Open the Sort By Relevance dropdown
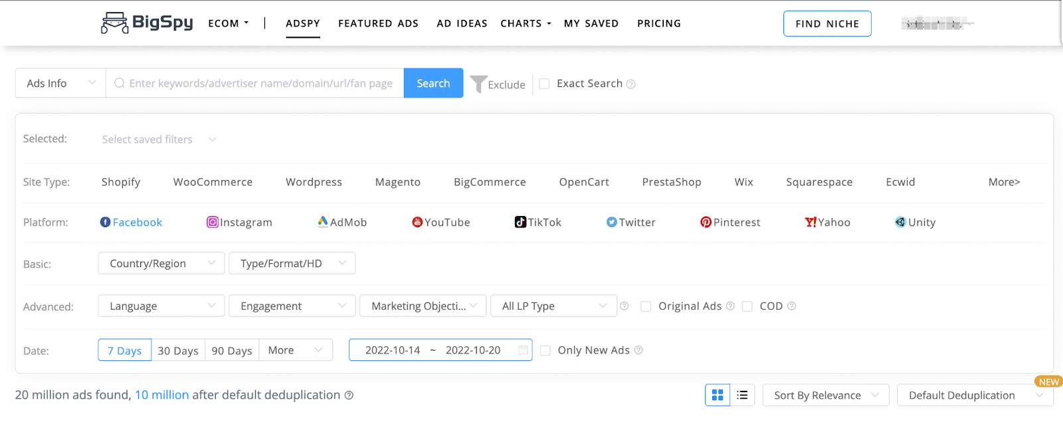Image resolution: width=1063 pixels, height=424 pixels. 826,395
